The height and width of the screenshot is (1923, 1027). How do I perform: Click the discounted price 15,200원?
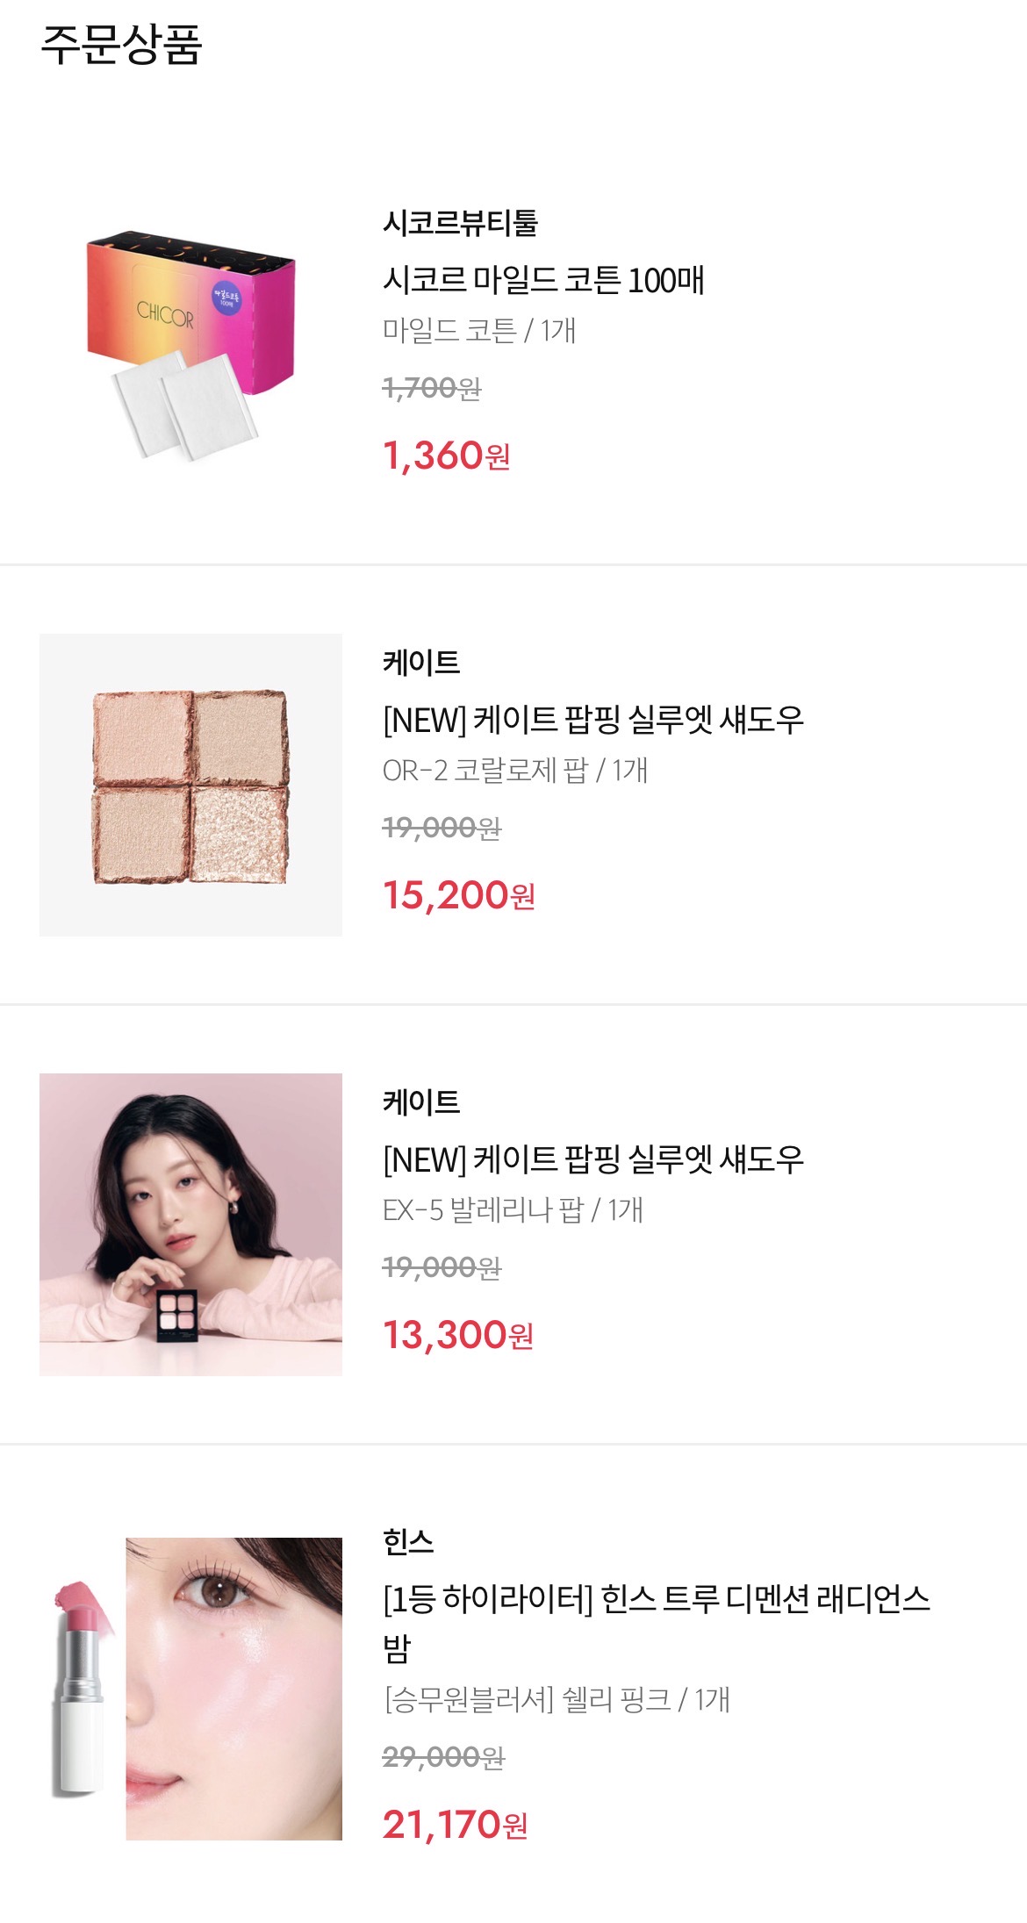pos(459,895)
